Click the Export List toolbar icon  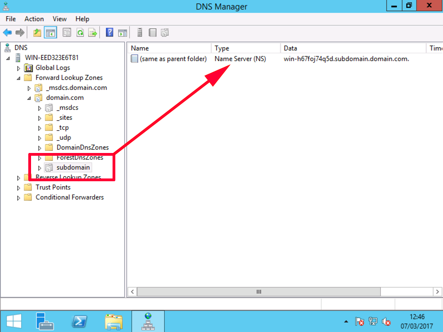[x=93, y=33]
